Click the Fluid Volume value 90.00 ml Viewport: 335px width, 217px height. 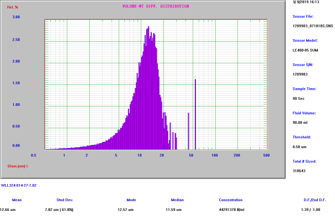[x=300, y=122]
